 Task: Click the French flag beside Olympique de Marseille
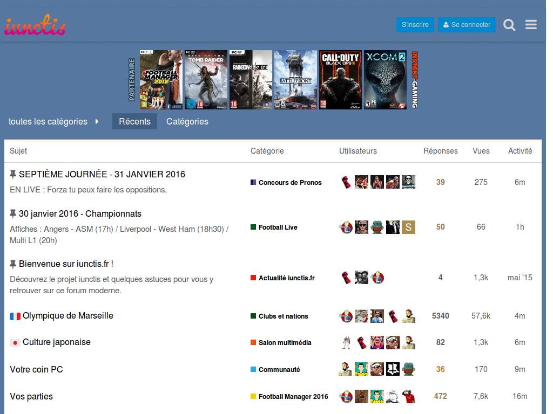tap(15, 316)
